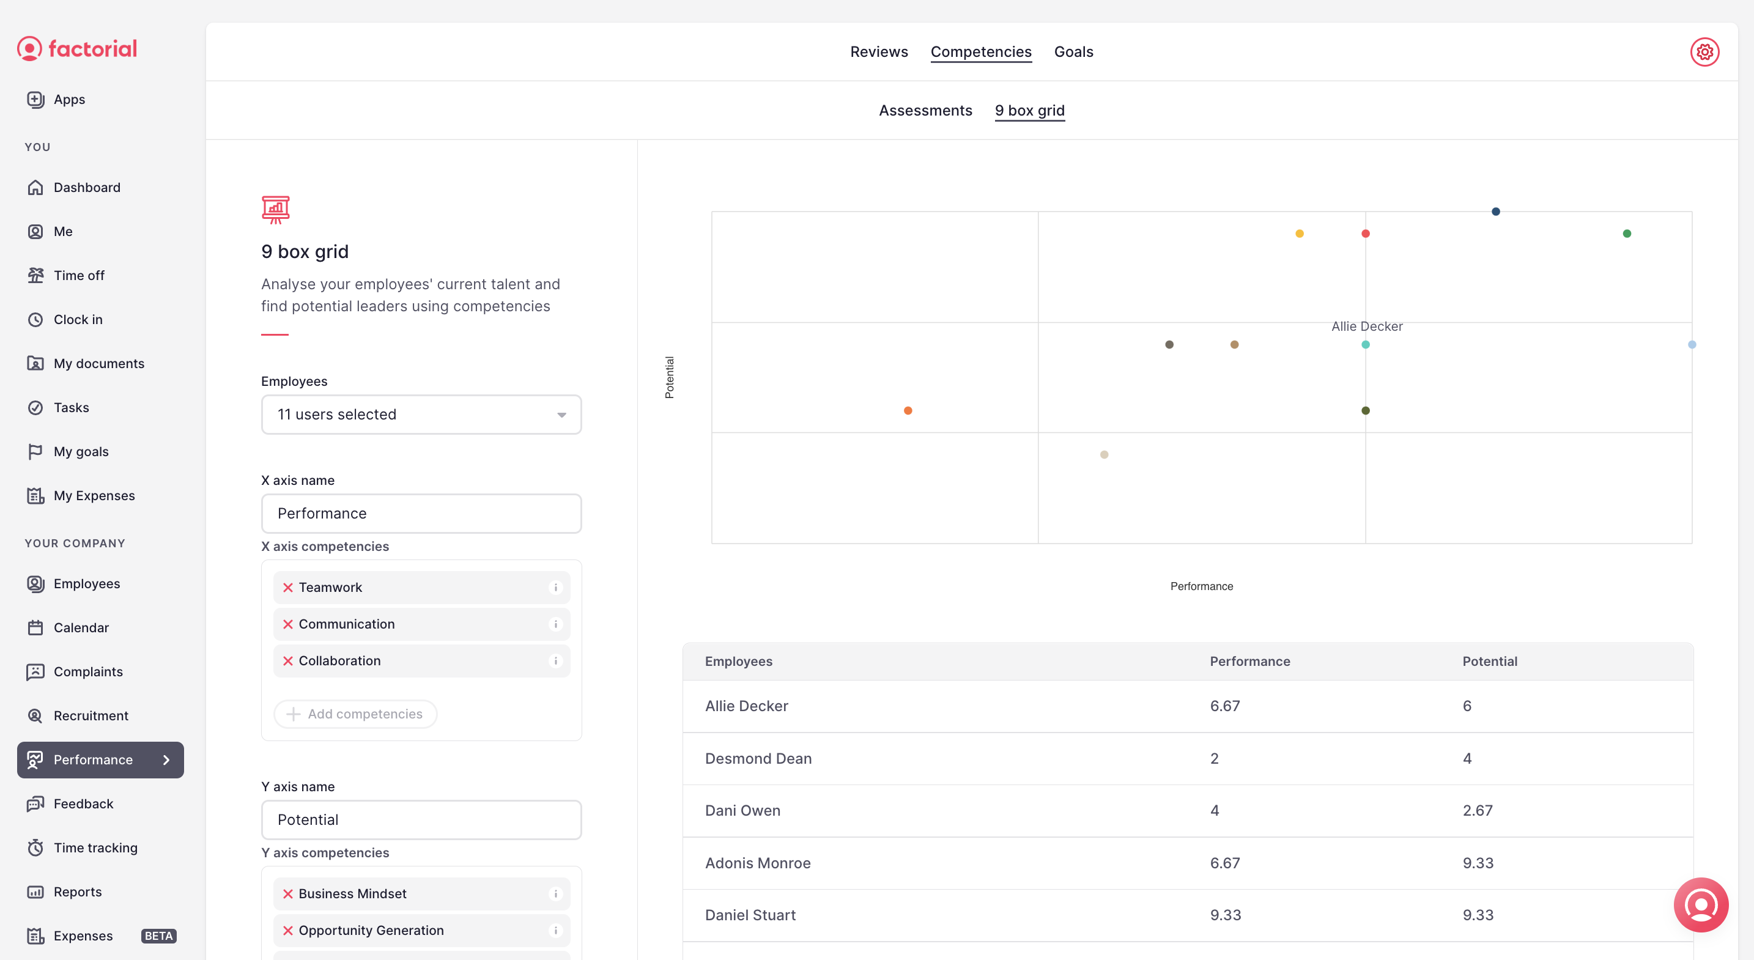Open the Reviews navigation tab
The width and height of the screenshot is (1754, 960).
(x=878, y=51)
